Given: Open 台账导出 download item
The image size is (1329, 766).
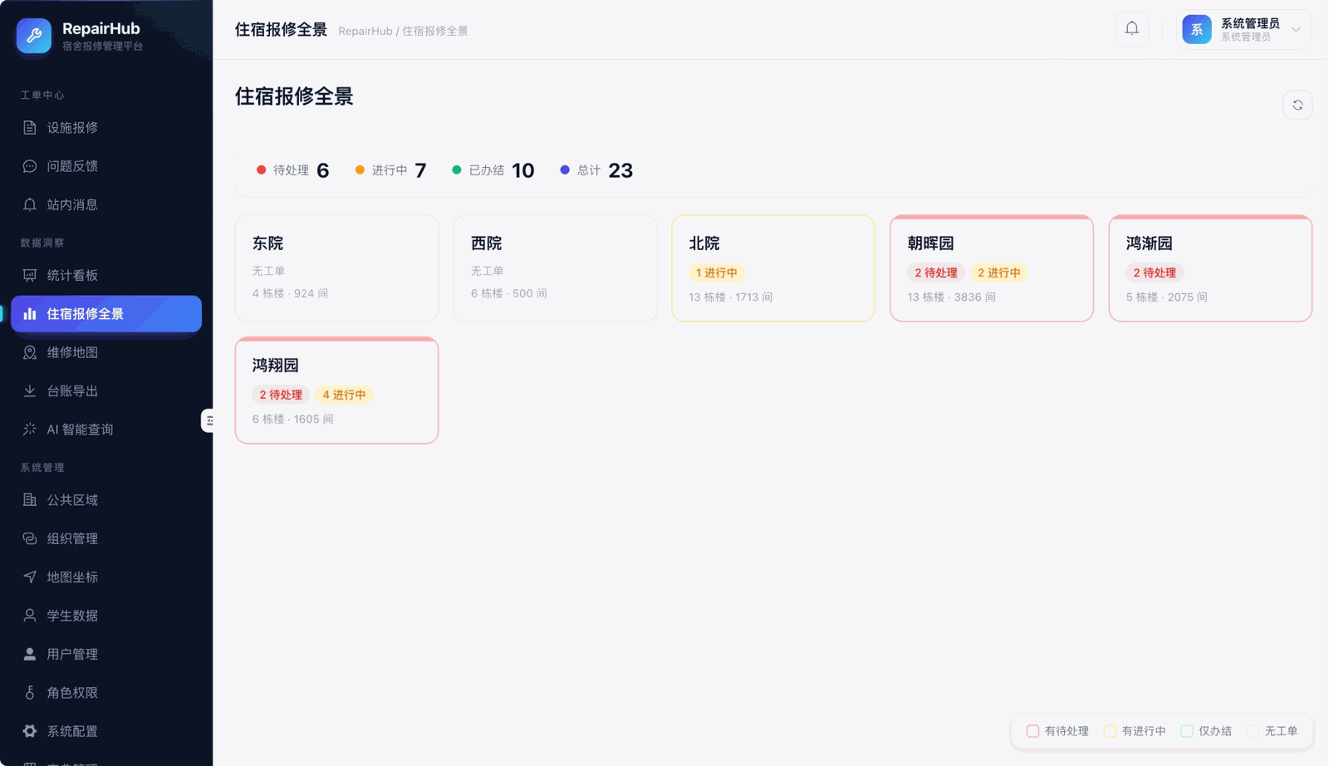Looking at the screenshot, I should pos(106,390).
